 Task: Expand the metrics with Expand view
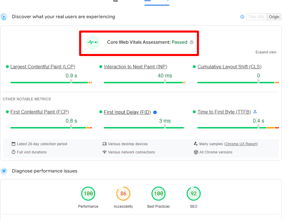(x=266, y=52)
